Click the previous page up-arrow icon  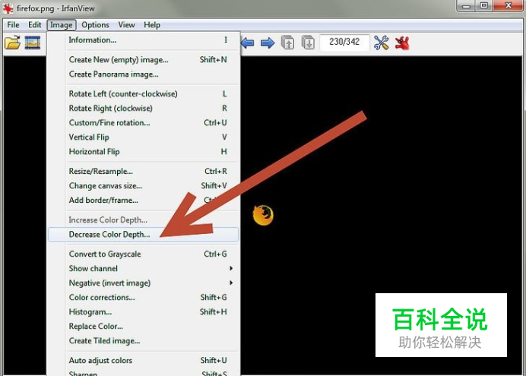(x=288, y=43)
